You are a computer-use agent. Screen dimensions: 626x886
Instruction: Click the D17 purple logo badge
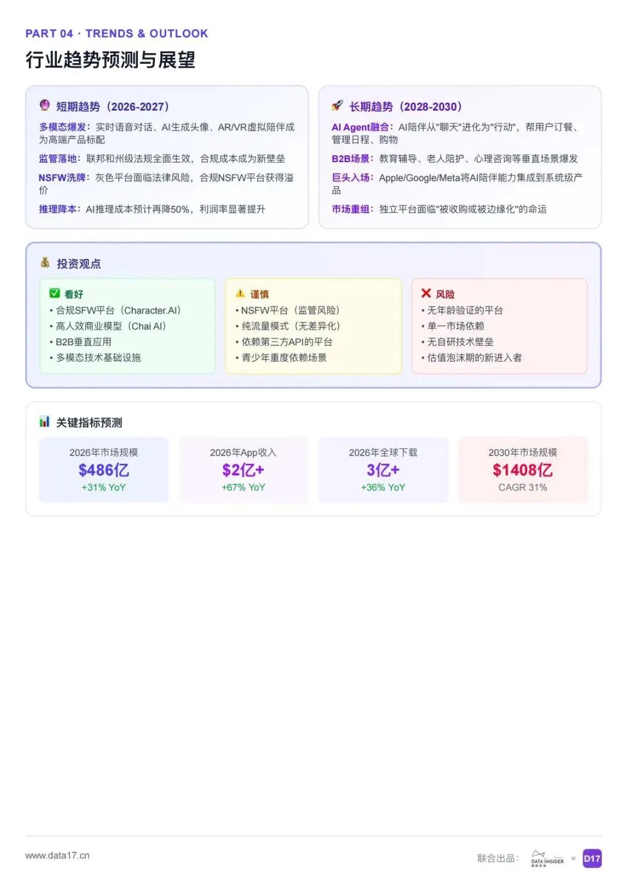(x=592, y=858)
